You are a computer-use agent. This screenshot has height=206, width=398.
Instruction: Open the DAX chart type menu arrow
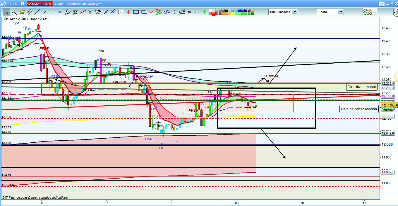click(x=8, y=4)
